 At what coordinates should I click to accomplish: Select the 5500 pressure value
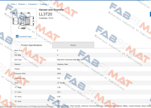[59, 73]
